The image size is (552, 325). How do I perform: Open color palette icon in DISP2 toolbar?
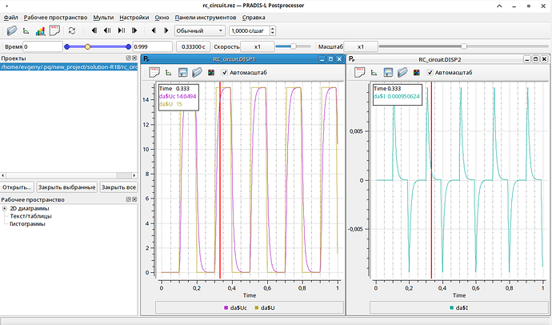(417, 73)
